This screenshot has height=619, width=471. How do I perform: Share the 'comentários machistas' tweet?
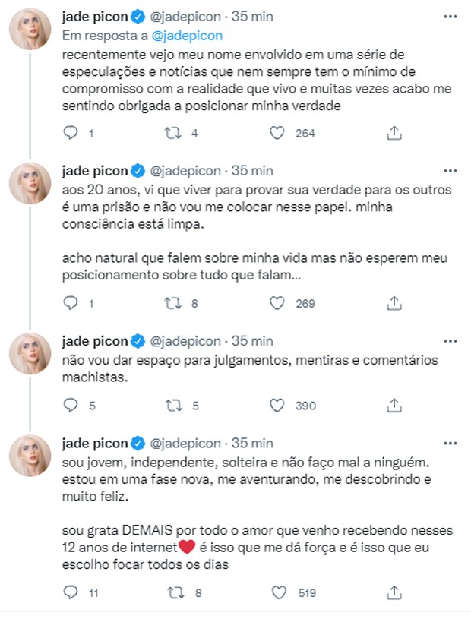click(394, 405)
